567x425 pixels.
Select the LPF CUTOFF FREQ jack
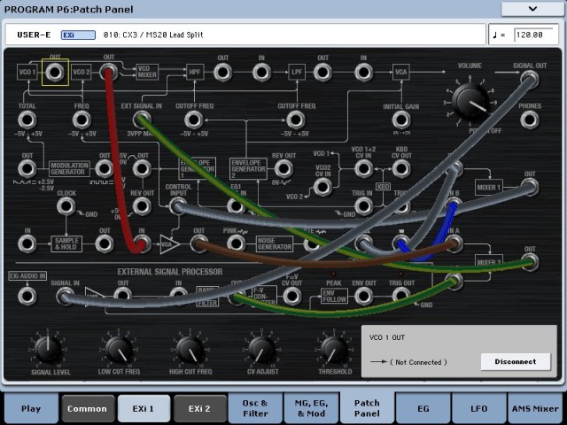pyautogui.click(x=296, y=119)
